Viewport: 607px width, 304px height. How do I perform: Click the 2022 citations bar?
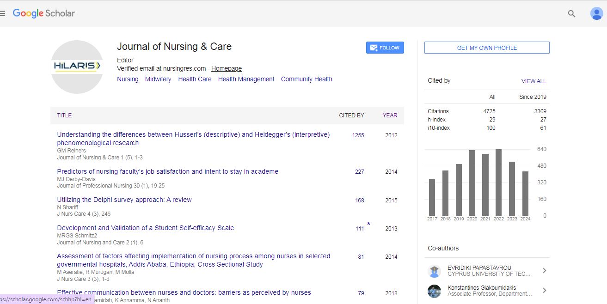(498, 182)
